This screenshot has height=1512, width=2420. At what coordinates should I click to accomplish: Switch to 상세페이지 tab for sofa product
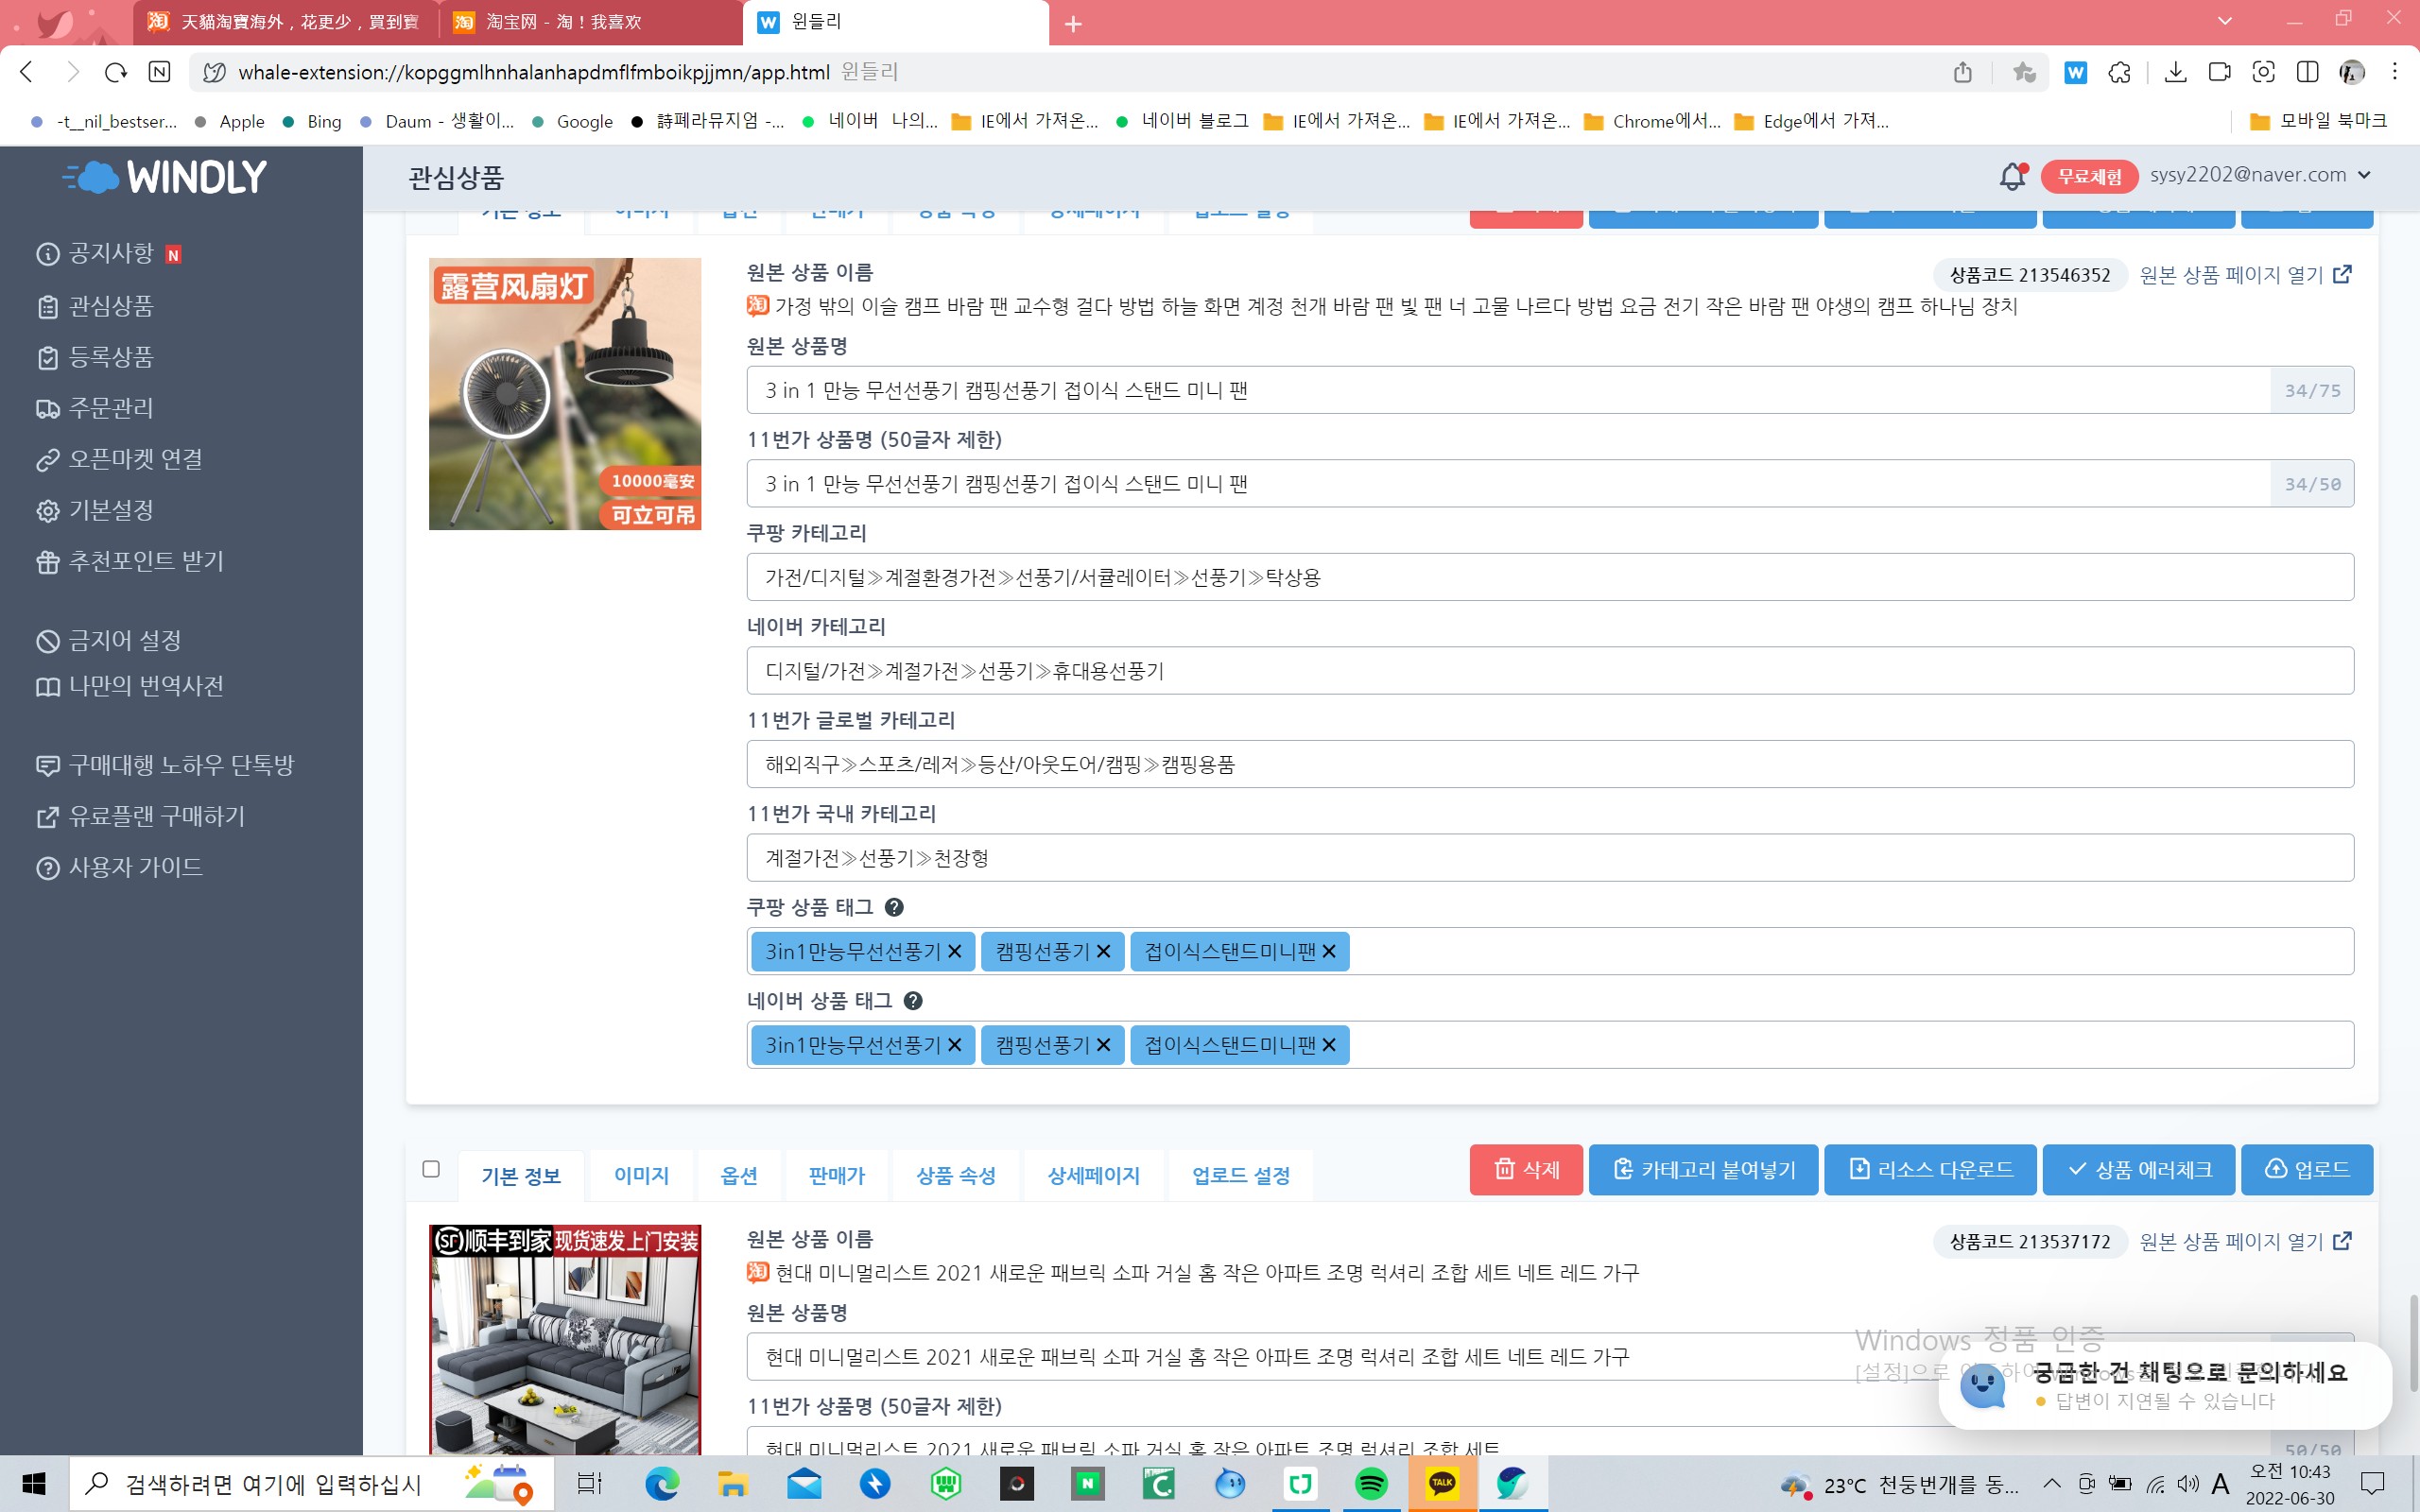1093,1176
